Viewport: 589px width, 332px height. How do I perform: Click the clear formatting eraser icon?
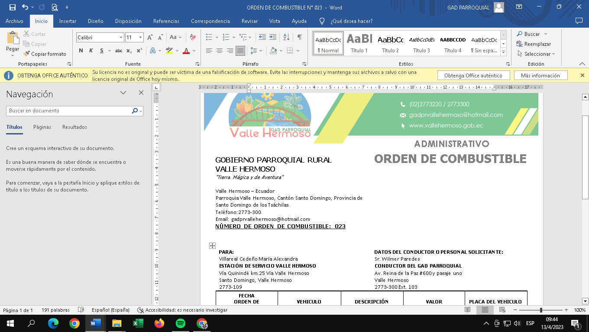[193, 38]
